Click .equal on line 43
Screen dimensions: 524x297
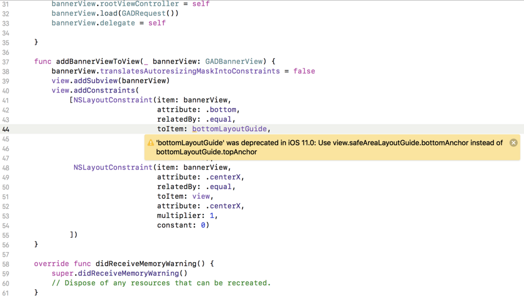click(x=219, y=120)
